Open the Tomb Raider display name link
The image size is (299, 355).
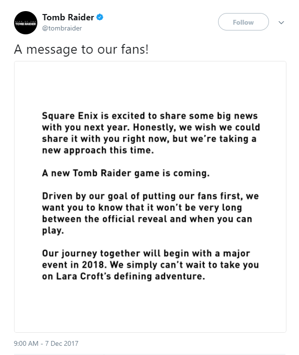click(68, 17)
